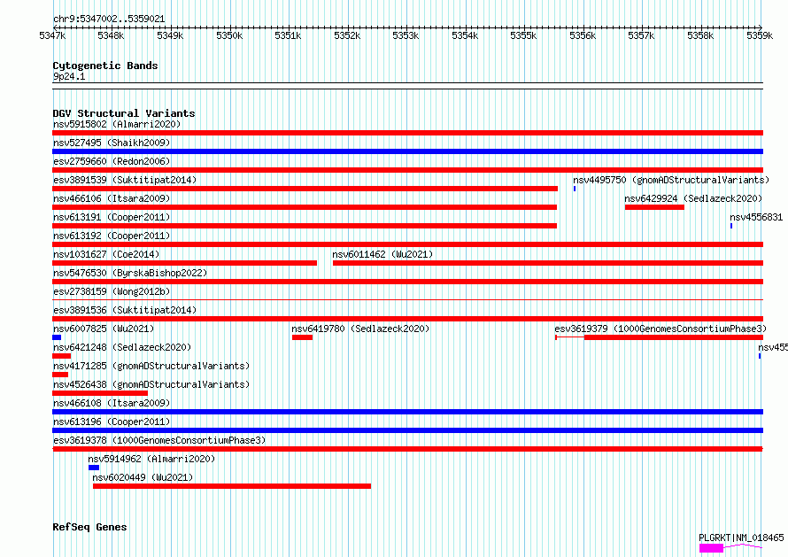
Task: Select the tiny blue nsv4495750 marker
Action: (575, 189)
